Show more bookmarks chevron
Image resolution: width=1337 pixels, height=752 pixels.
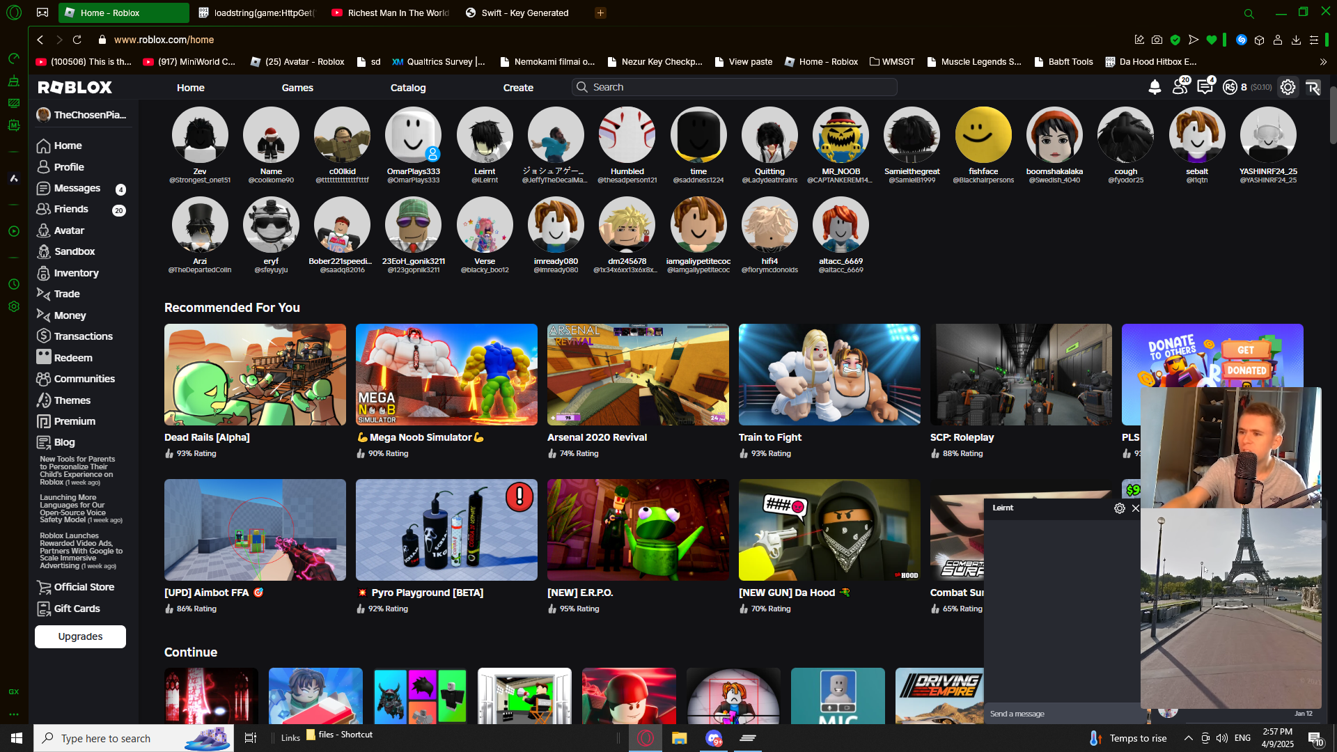1323,62
